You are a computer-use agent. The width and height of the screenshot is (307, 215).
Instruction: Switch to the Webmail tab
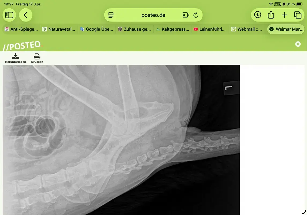247,29
